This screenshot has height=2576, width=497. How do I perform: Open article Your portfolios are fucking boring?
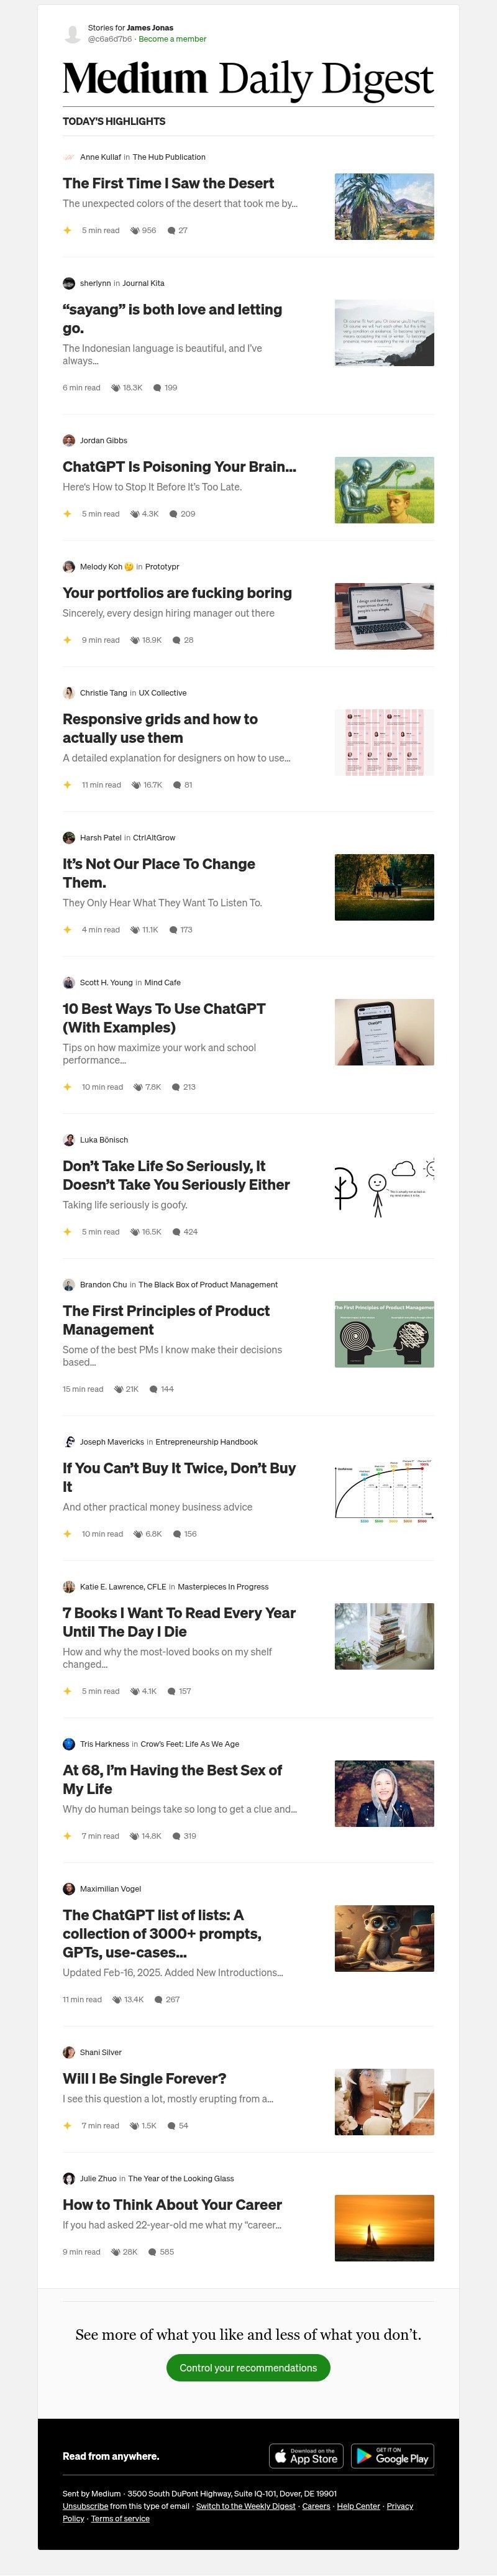(177, 593)
